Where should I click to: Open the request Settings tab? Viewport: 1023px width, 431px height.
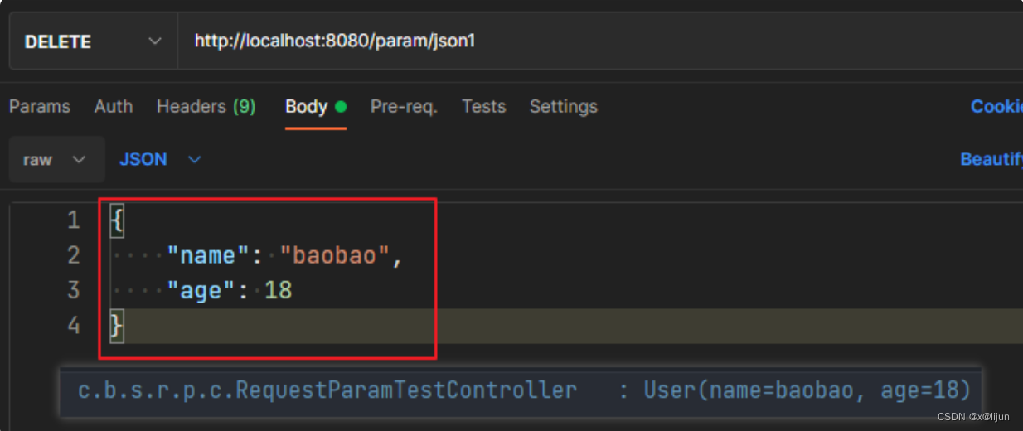click(563, 107)
